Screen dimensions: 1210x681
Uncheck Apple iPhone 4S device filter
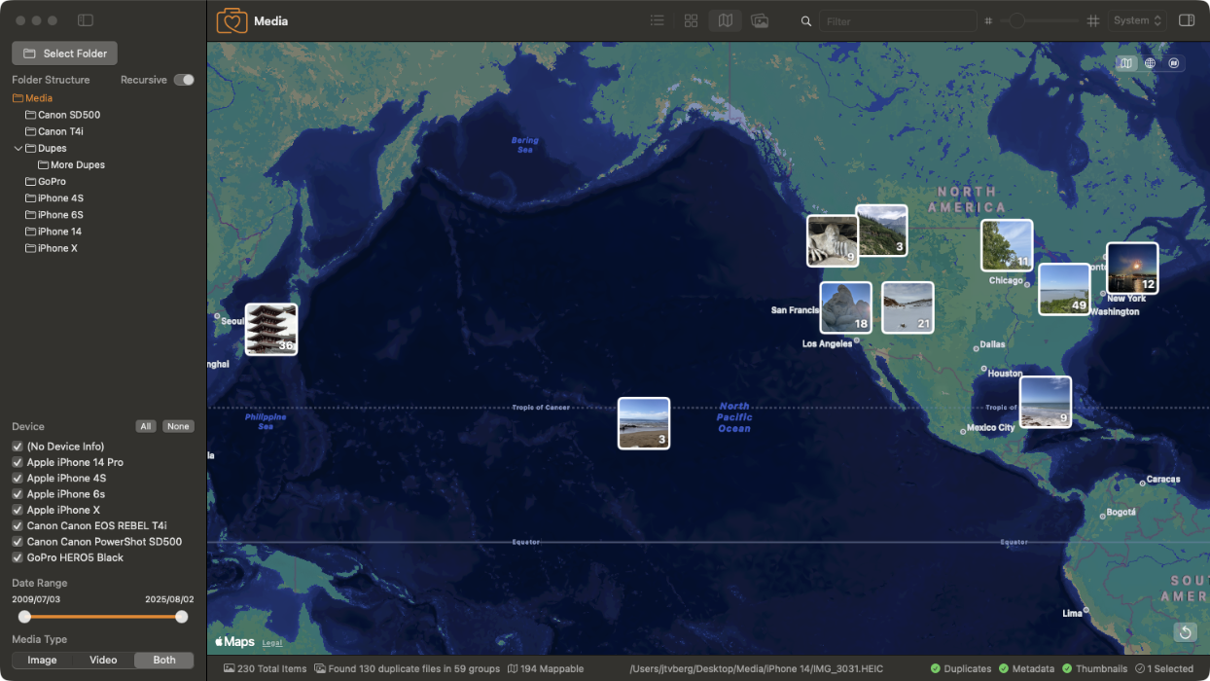click(x=17, y=478)
